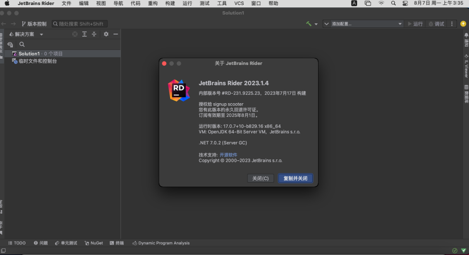Open the 测试 menu
The width and height of the screenshot is (469, 255).
[x=205, y=3]
